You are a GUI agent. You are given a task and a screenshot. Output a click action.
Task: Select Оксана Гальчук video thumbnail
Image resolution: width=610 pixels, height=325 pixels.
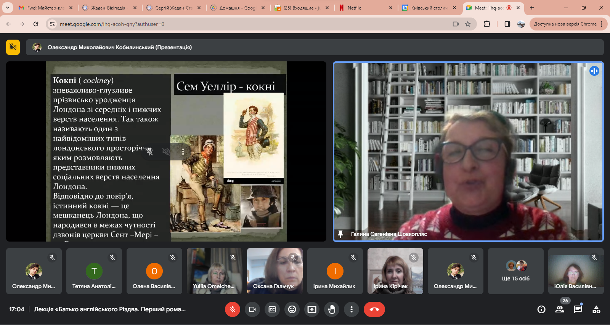(274, 271)
